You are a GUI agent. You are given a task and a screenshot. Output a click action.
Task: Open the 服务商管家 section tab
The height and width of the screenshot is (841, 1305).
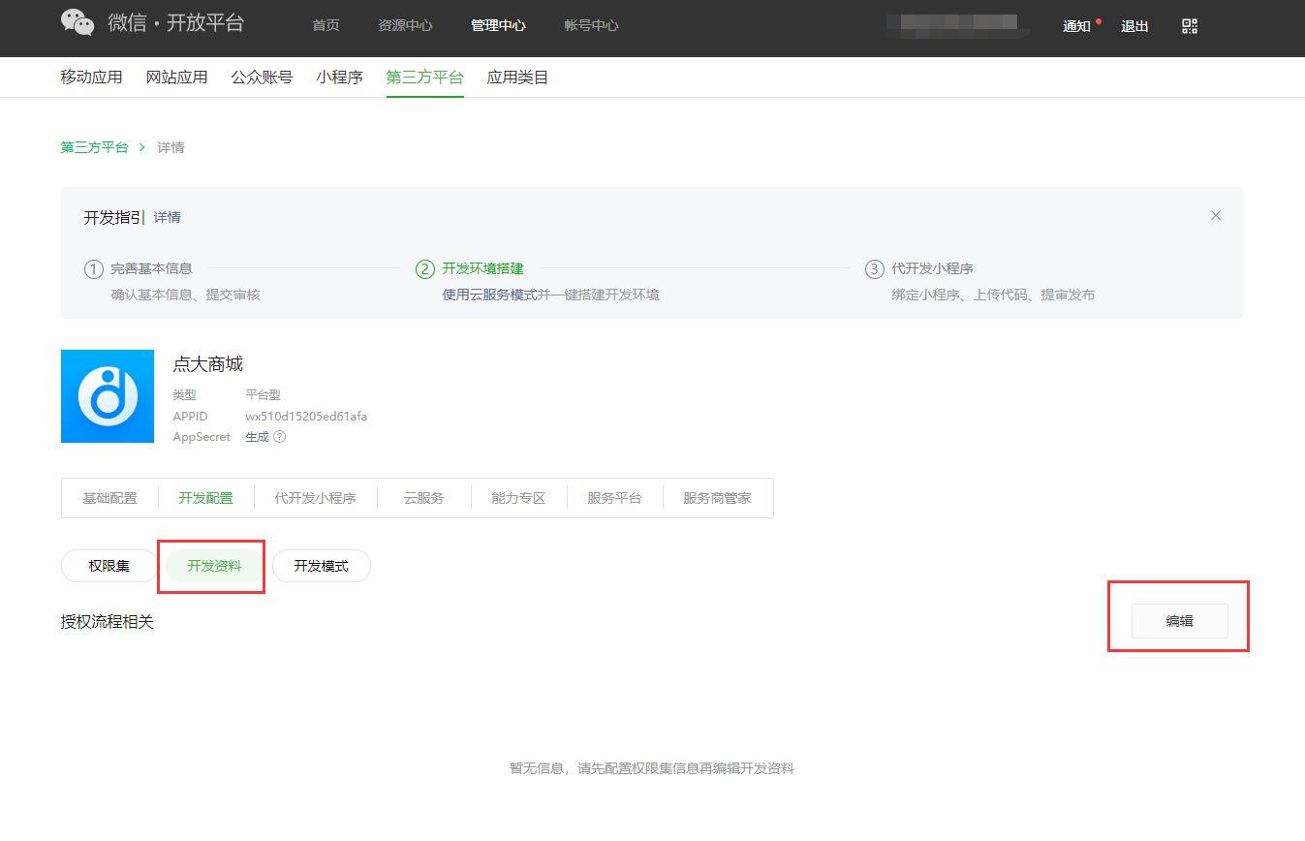(717, 498)
